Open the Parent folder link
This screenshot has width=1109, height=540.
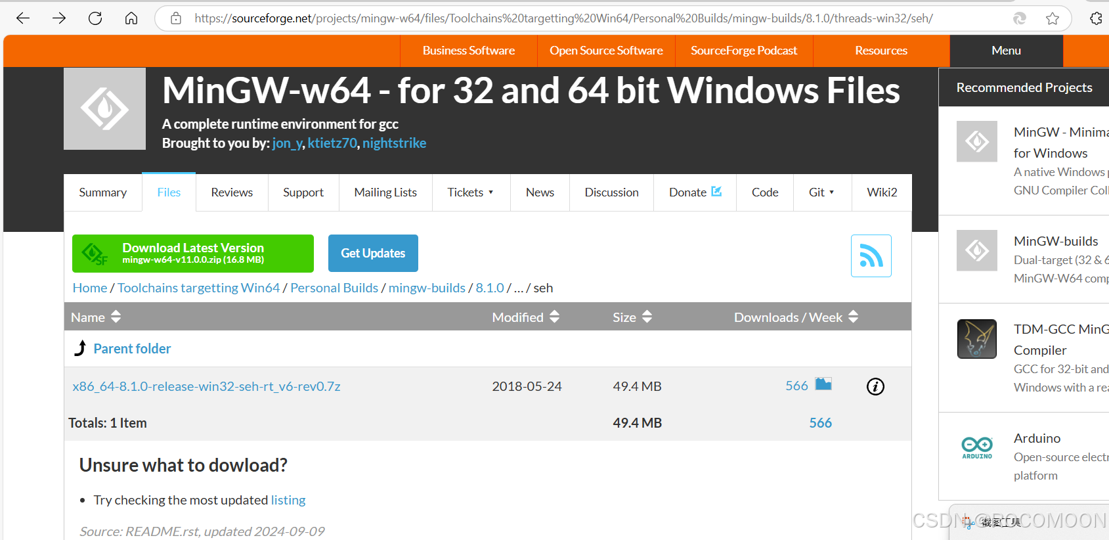[x=132, y=349]
